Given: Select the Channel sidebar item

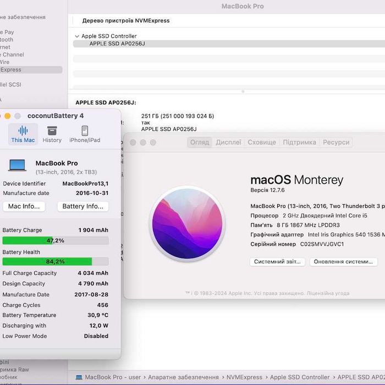Looking at the screenshot, I should tap(12, 55).
